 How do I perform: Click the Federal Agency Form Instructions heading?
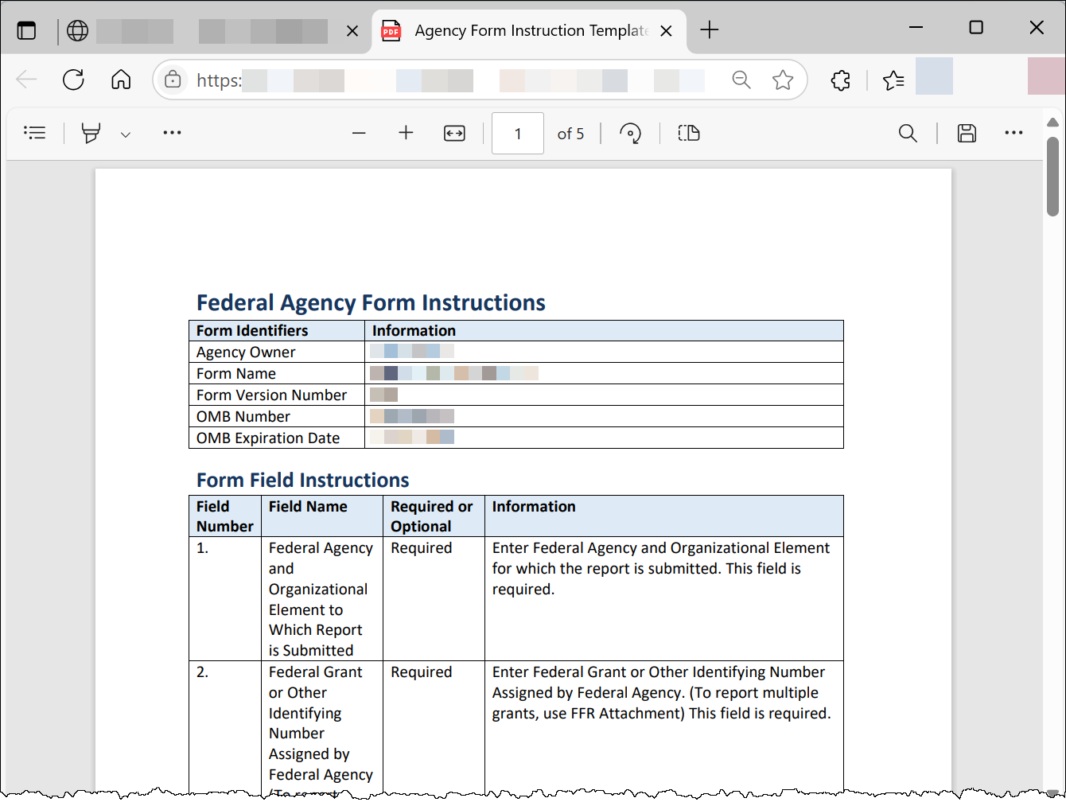pos(371,302)
